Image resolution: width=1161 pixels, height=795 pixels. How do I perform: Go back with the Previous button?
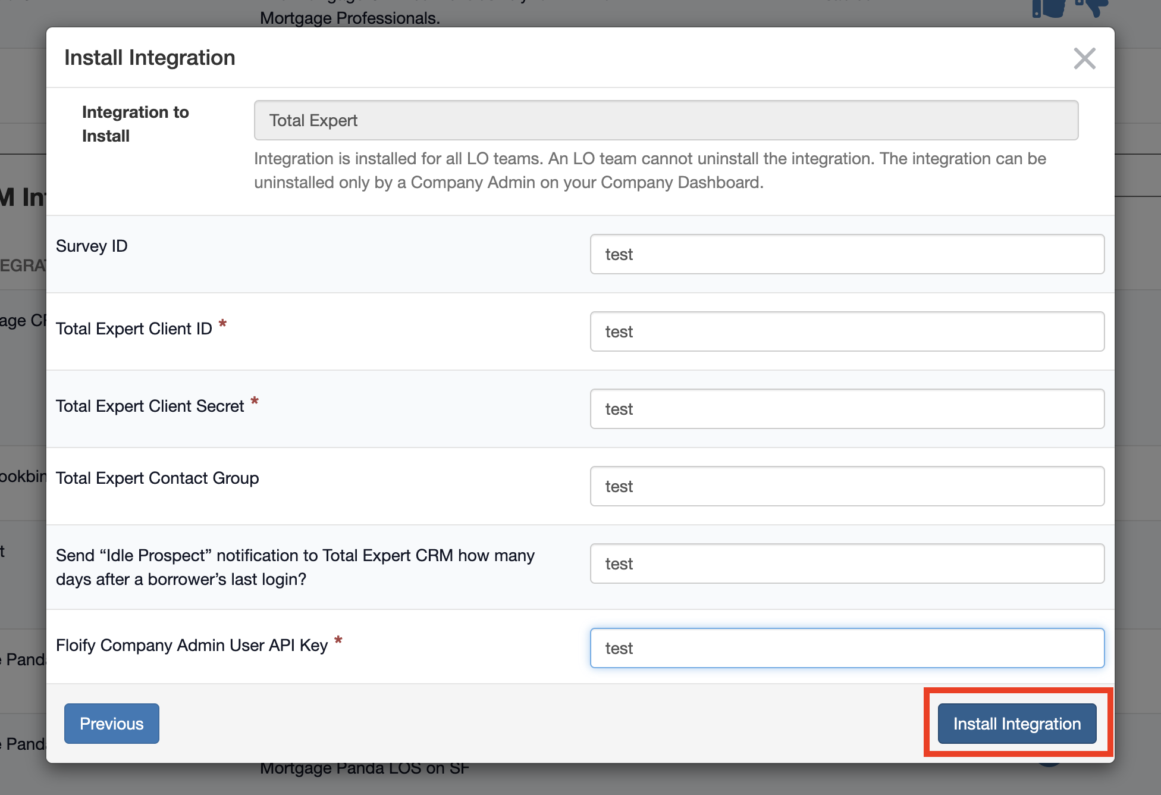click(111, 724)
